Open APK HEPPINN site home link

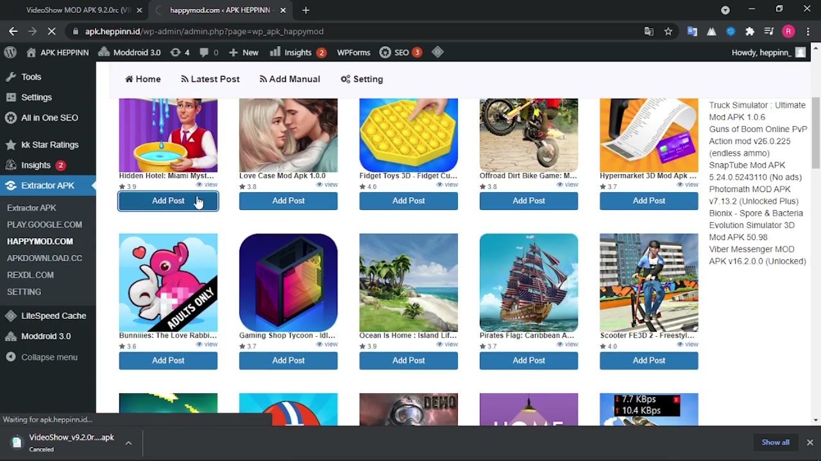coord(57,53)
